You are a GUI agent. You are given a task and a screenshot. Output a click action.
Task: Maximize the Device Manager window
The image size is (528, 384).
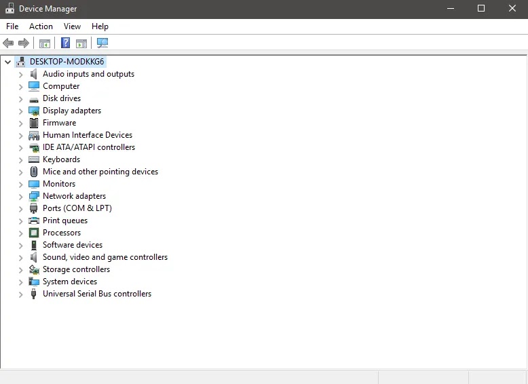point(481,8)
